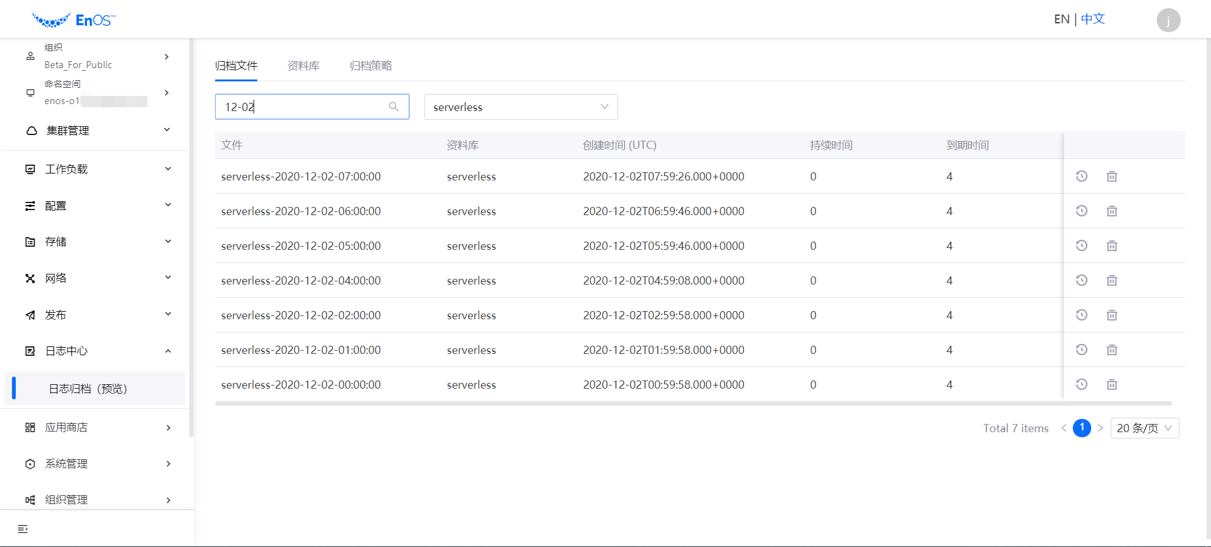The image size is (1211, 547).
Task: Click timestamp 2020-12-02T04:59:08.000+0000
Action: pyautogui.click(x=664, y=280)
